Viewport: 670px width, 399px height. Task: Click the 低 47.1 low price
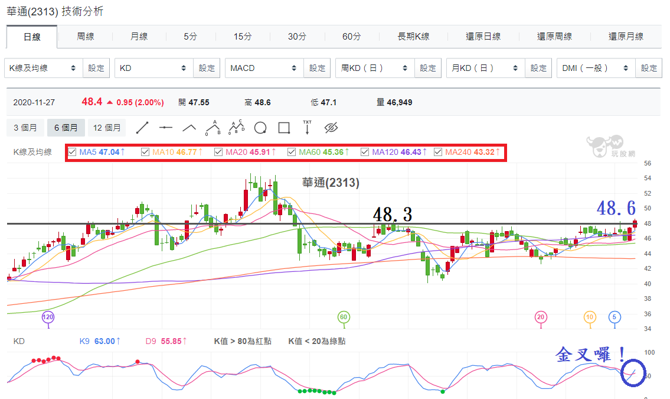323,103
